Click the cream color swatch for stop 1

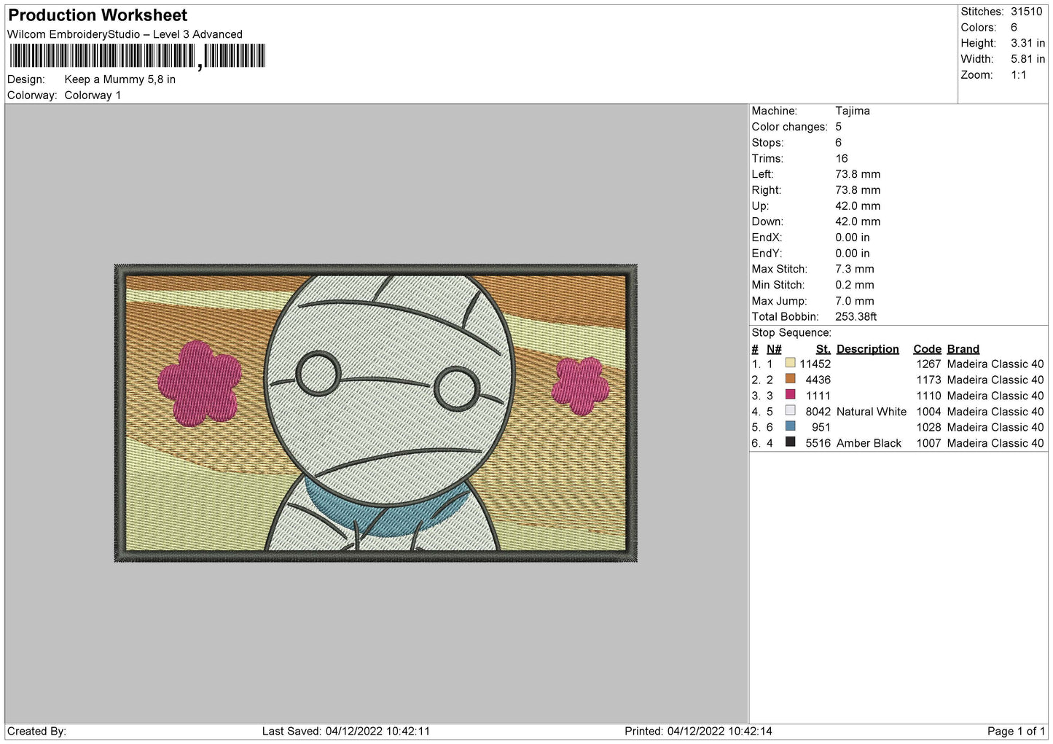click(x=790, y=363)
